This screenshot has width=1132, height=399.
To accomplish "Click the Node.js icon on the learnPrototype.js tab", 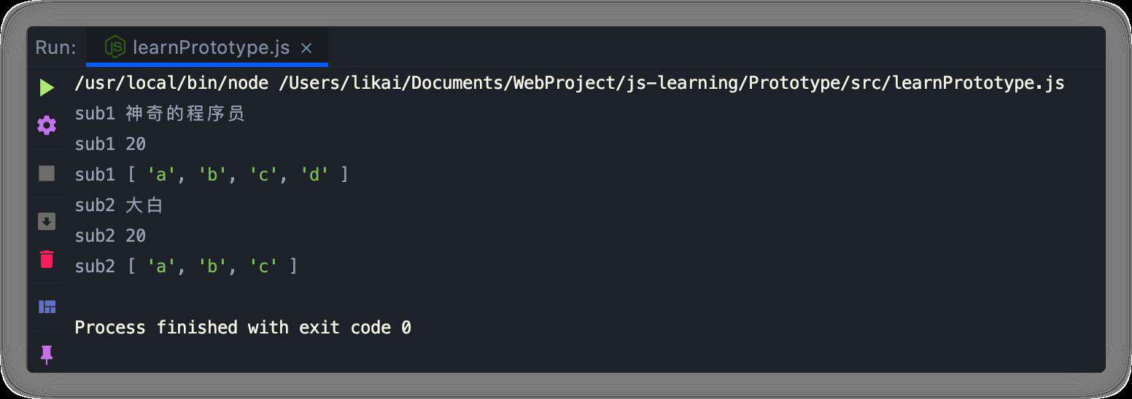I will [x=115, y=47].
